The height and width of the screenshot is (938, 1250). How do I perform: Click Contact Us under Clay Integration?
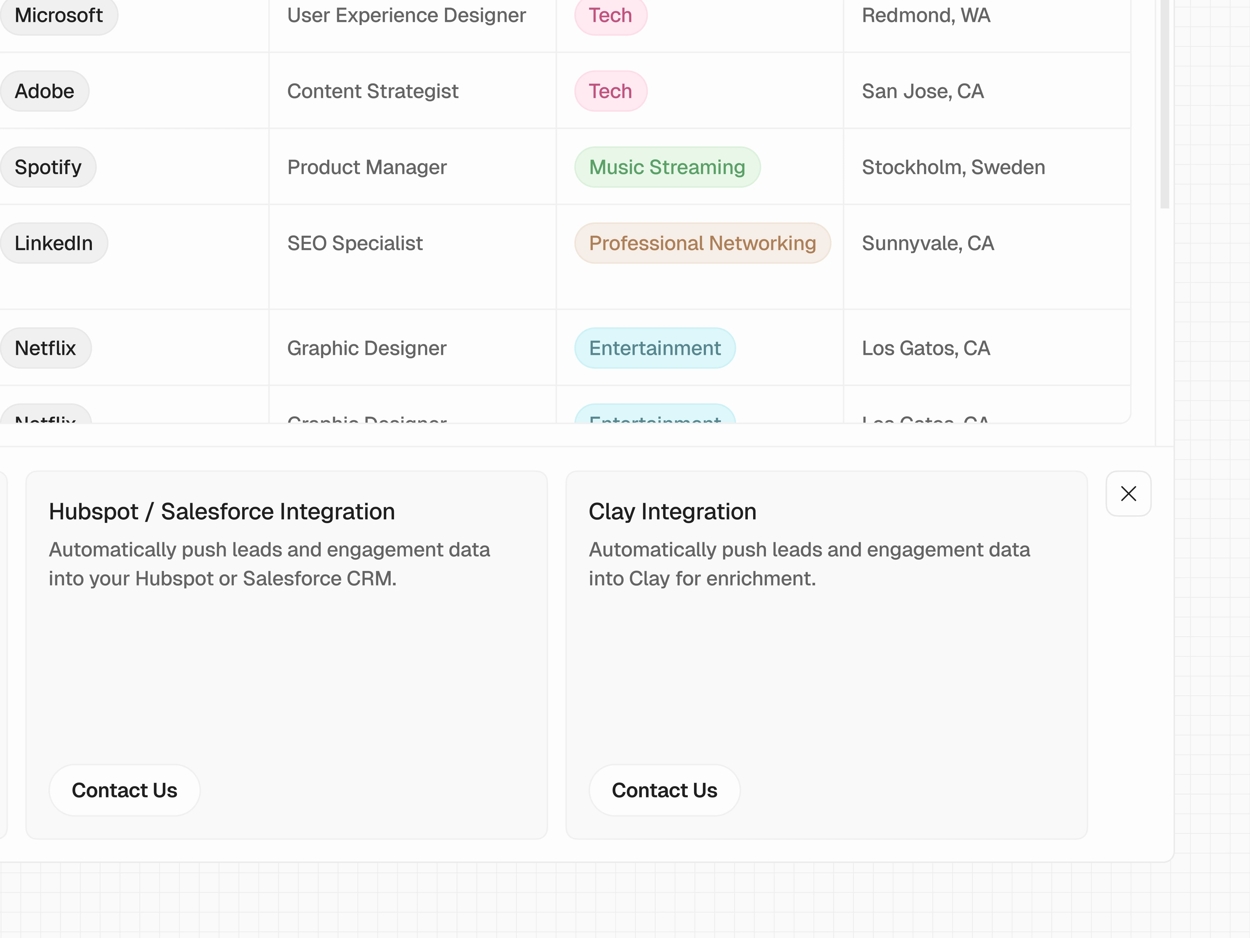[x=664, y=790]
